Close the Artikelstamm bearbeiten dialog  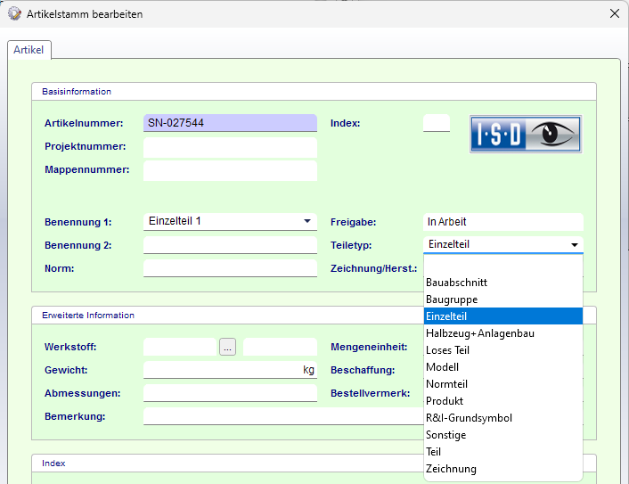point(614,14)
